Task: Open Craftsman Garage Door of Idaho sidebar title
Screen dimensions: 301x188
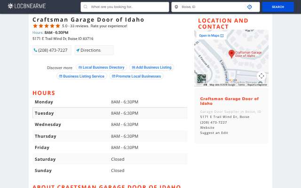Action: tap(229, 101)
